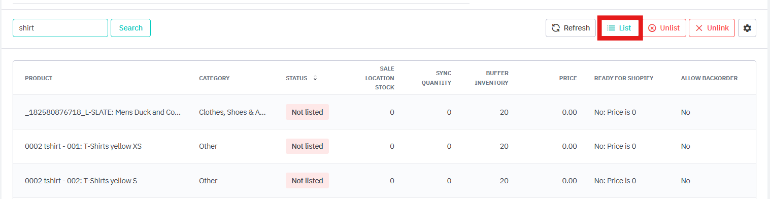Click the Unlist button
The width and height of the screenshot is (770, 199).
pyautogui.click(x=664, y=28)
